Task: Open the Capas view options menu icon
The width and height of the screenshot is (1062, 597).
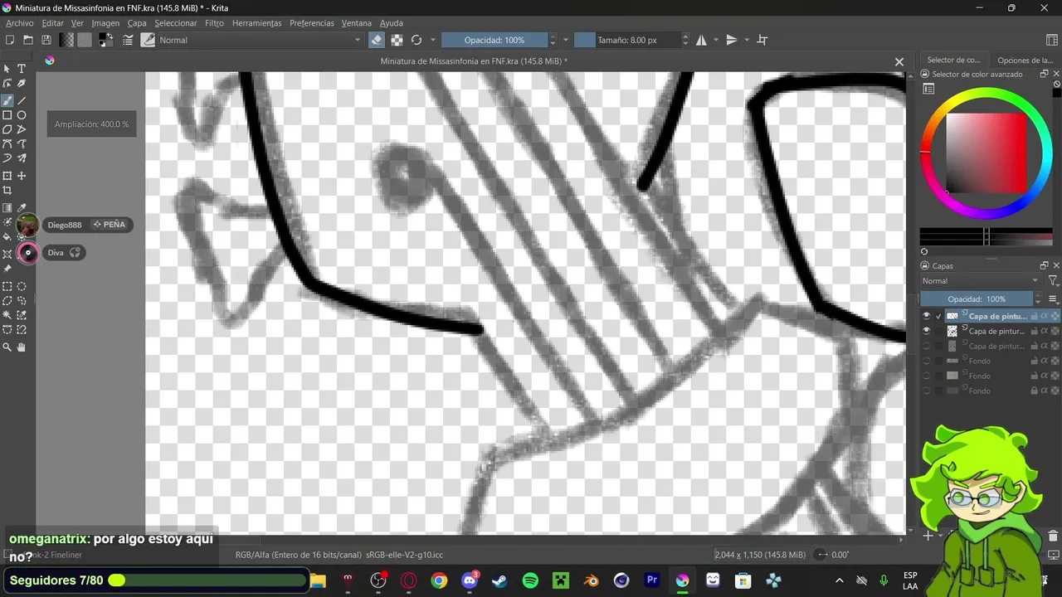Action: click(1053, 298)
